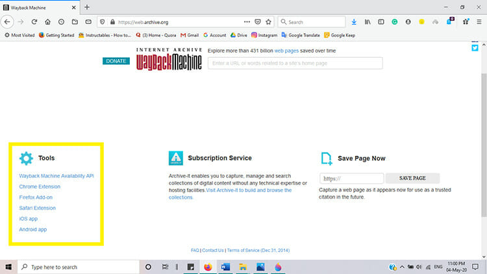Open the Contact Us link
The height and width of the screenshot is (274, 487).
point(213,251)
